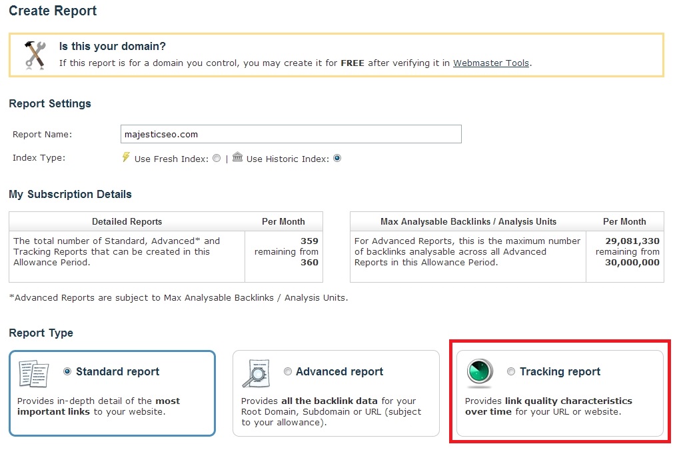Click the 'My Subscription Details' heading
This screenshot has width=673, height=450.
click(x=71, y=195)
